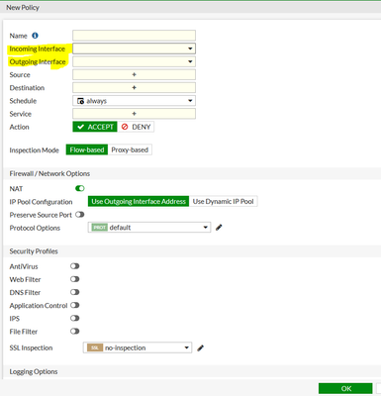The width and height of the screenshot is (381, 396).
Task: Enable the Web Filter toggle
Action: pos(75,279)
